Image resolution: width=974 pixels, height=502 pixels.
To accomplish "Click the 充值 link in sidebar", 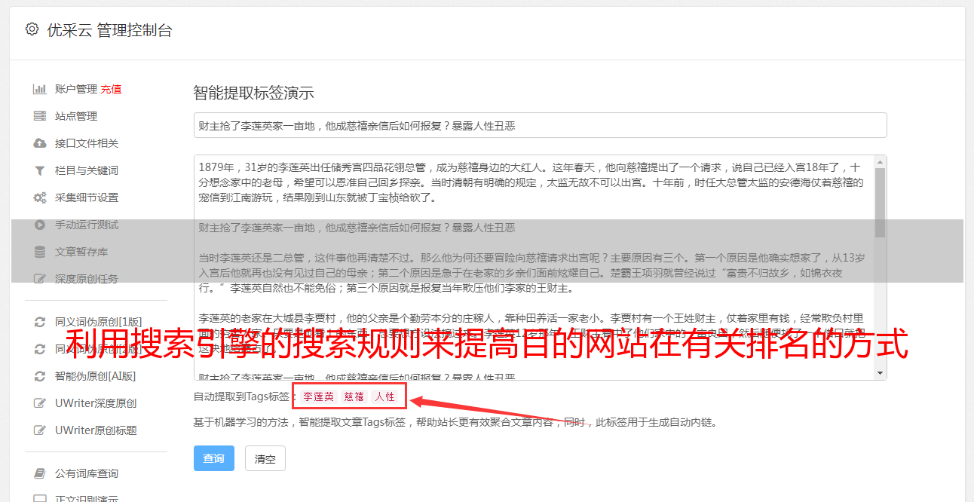I will pyautogui.click(x=111, y=89).
